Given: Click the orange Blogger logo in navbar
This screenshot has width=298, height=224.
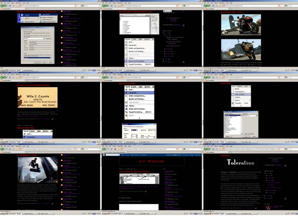Looking at the screenshot, I should pyautogui.click(x=104, y=155).
